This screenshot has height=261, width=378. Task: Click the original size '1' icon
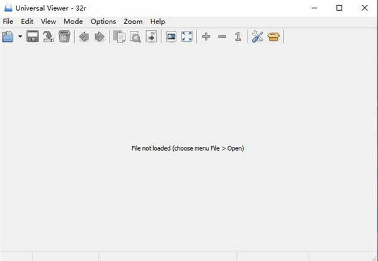click(238, 37)
